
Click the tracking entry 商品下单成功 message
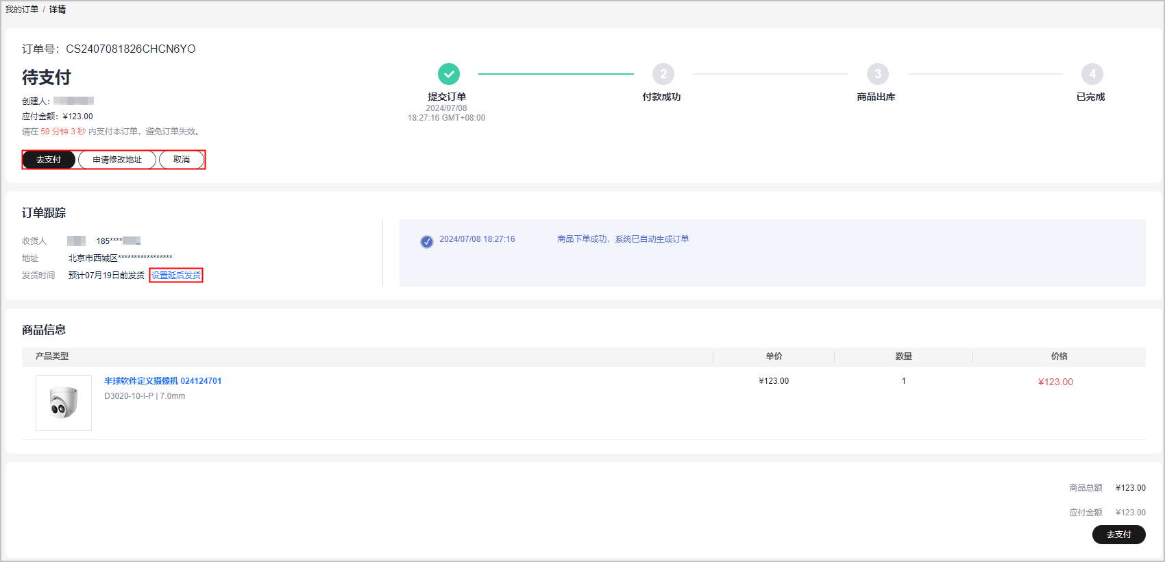[622, 239]
